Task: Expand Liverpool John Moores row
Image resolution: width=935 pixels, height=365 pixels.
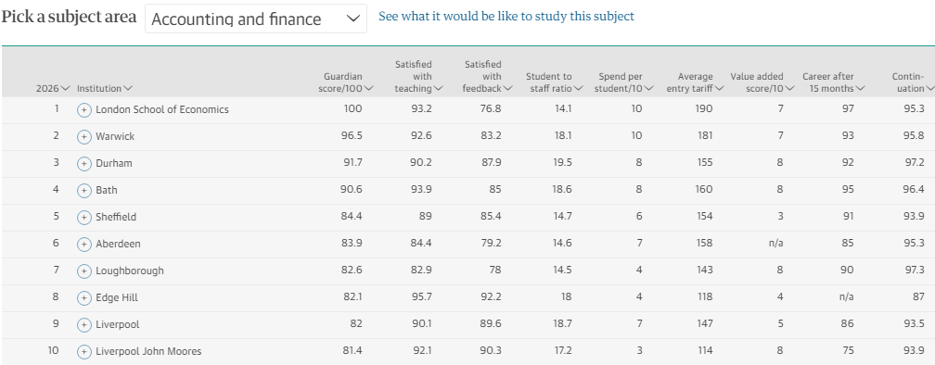Action: (84, 351)
